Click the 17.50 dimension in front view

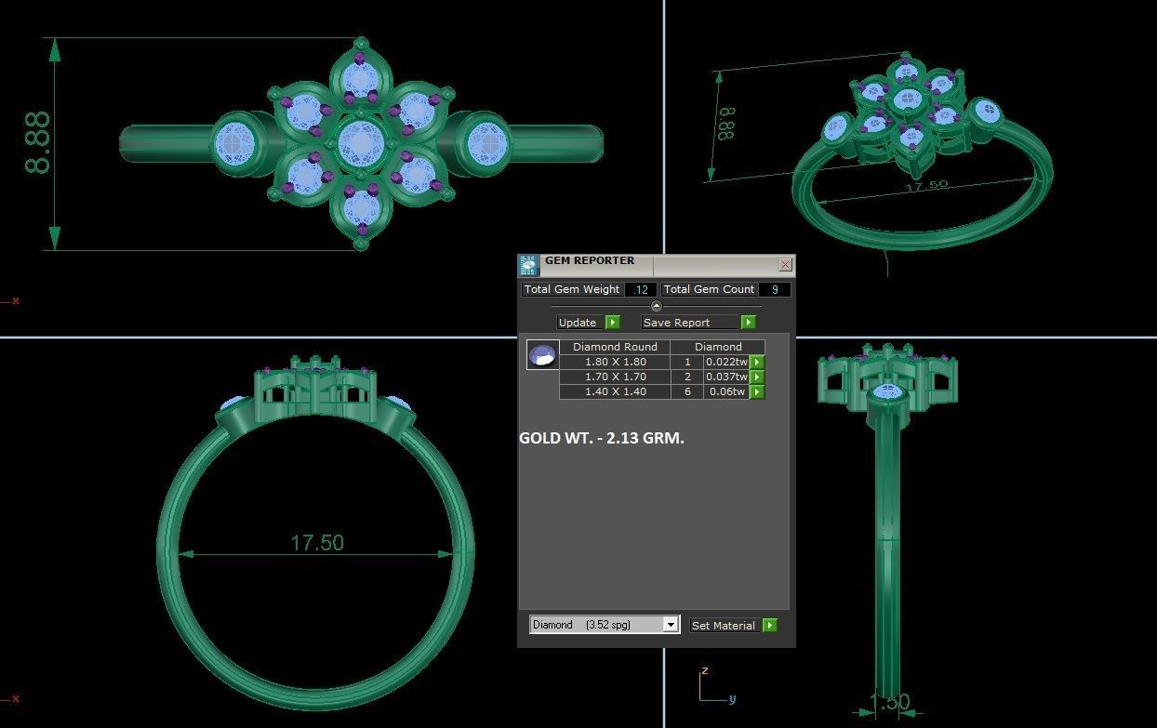click(x=317, y=542)
